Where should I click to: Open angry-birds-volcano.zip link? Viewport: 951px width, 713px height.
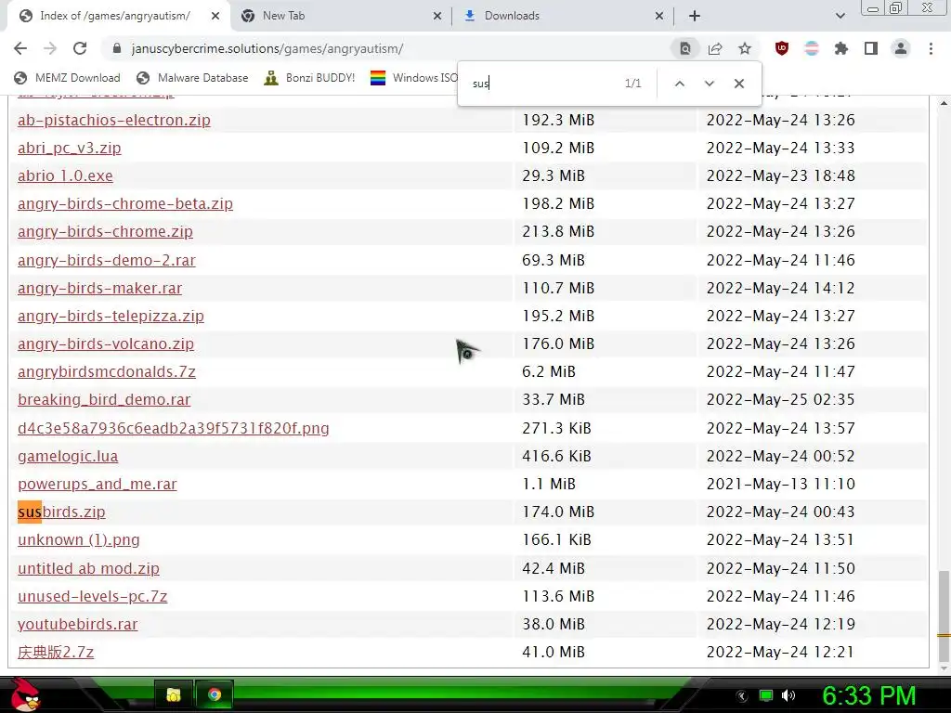click(106, 344)
